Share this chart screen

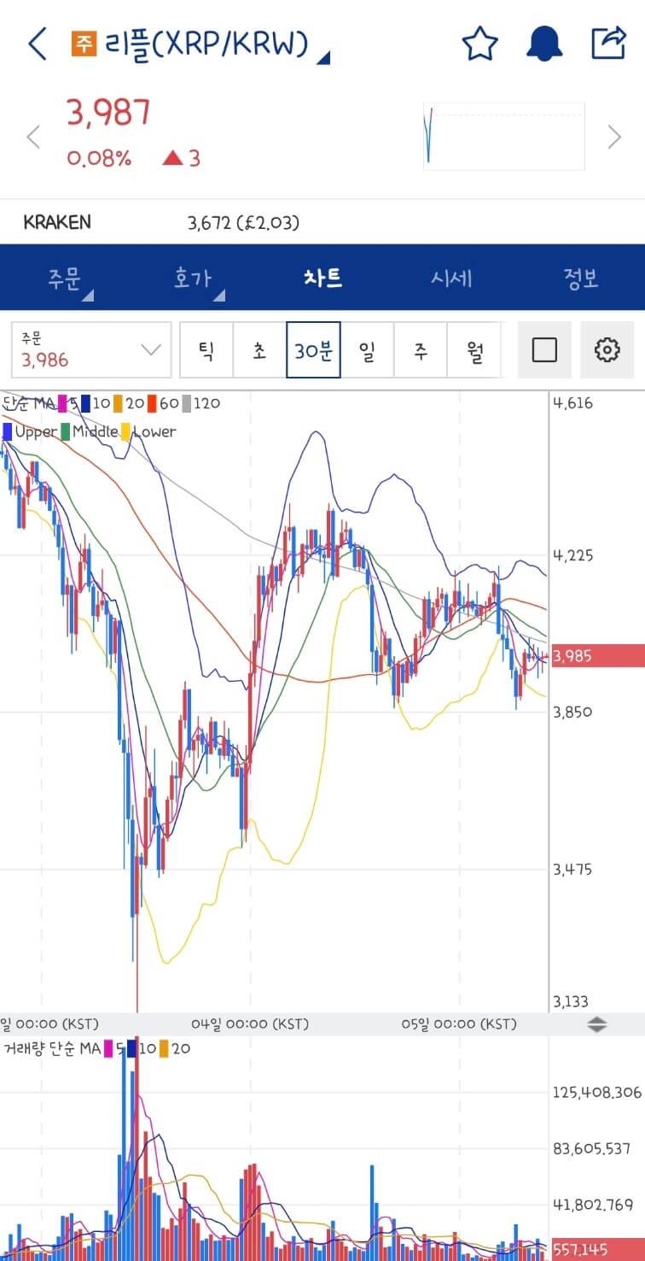pos(609,44)
